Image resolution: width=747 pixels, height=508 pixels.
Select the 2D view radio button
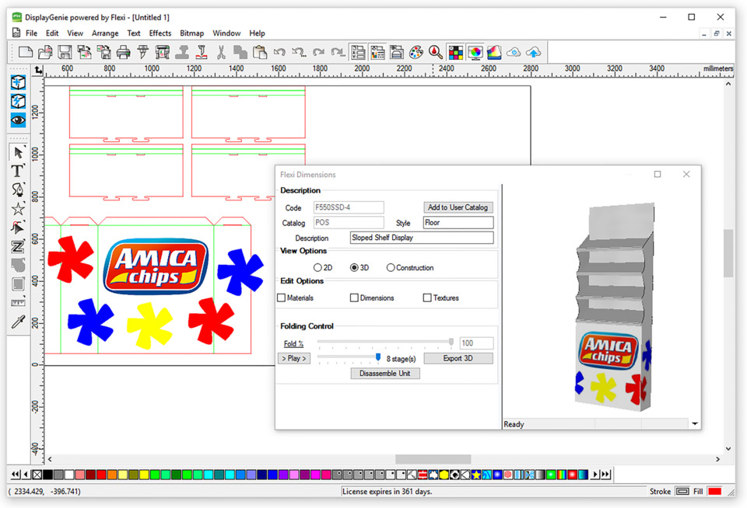[317, 268]
